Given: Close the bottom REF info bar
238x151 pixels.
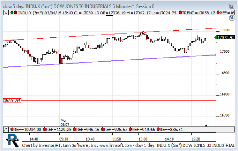Looking at the screenshot, I should pos(6,130).
